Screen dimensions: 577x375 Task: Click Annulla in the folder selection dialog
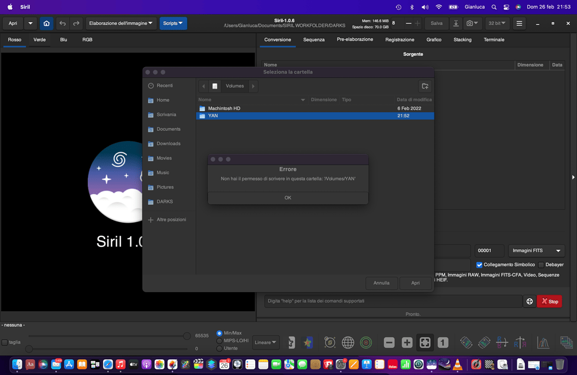381,283
